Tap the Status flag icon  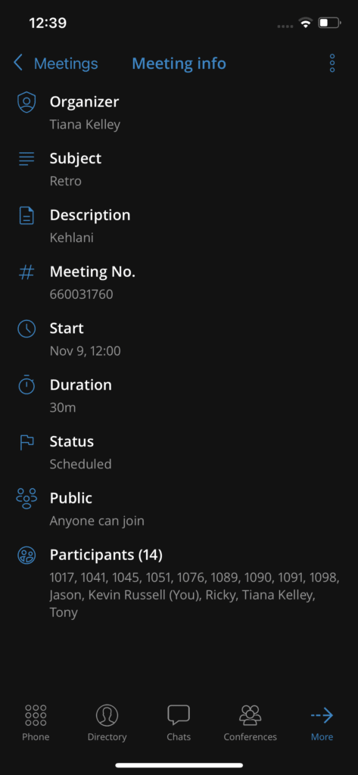(26, 442)
